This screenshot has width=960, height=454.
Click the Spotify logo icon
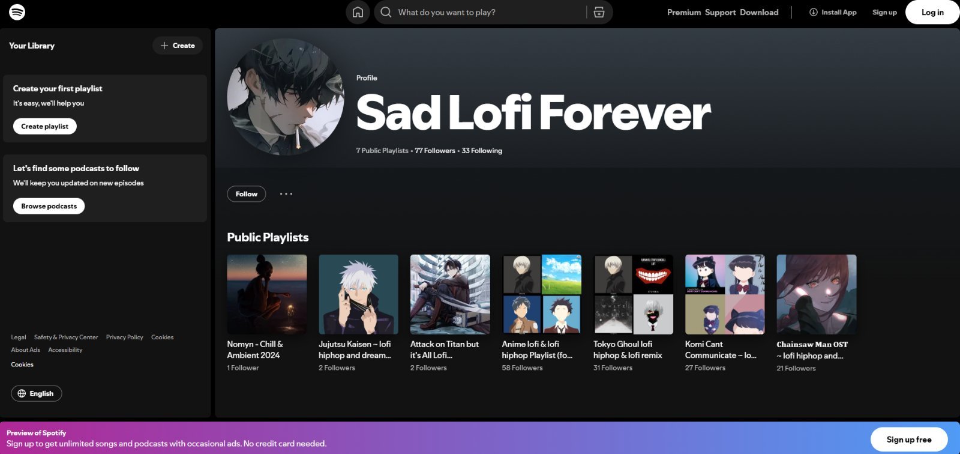tap(17, 12)
